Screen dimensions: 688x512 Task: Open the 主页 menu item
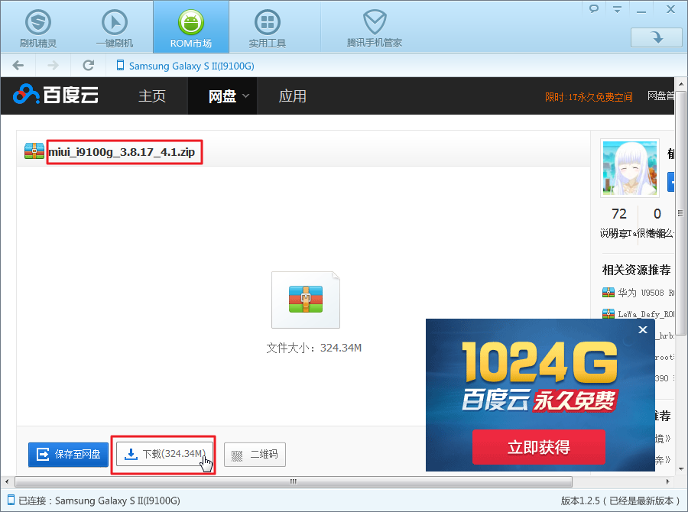tap(152, 96)
